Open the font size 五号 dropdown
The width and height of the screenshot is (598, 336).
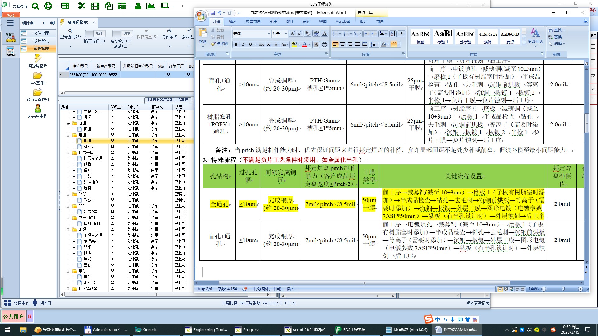(286, 34)
